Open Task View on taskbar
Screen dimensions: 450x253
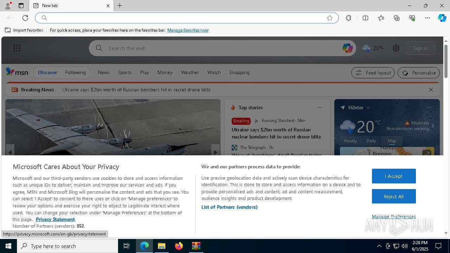127,246
